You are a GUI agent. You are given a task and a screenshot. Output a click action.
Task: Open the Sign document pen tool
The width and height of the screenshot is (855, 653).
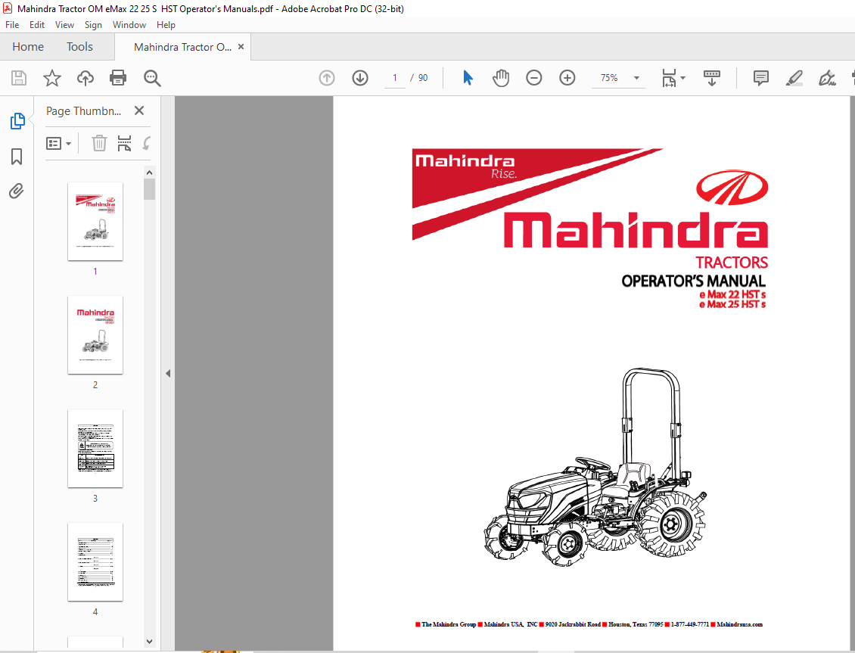[x=827, y=78]
